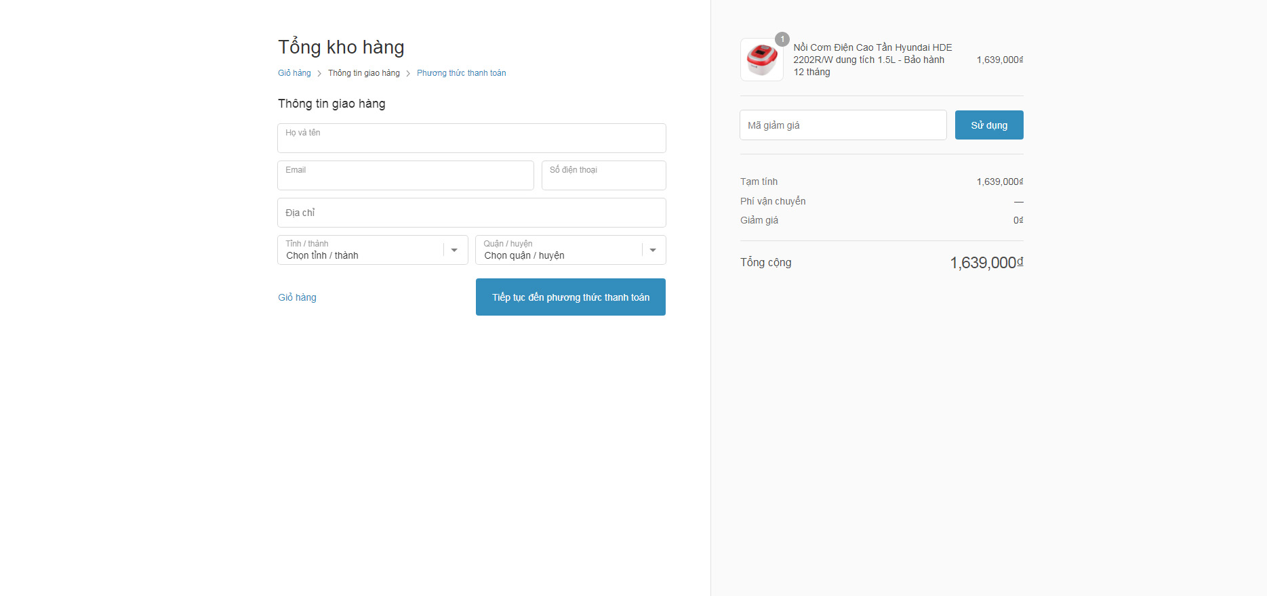Click the rice cooker product thumbnail

761,60
